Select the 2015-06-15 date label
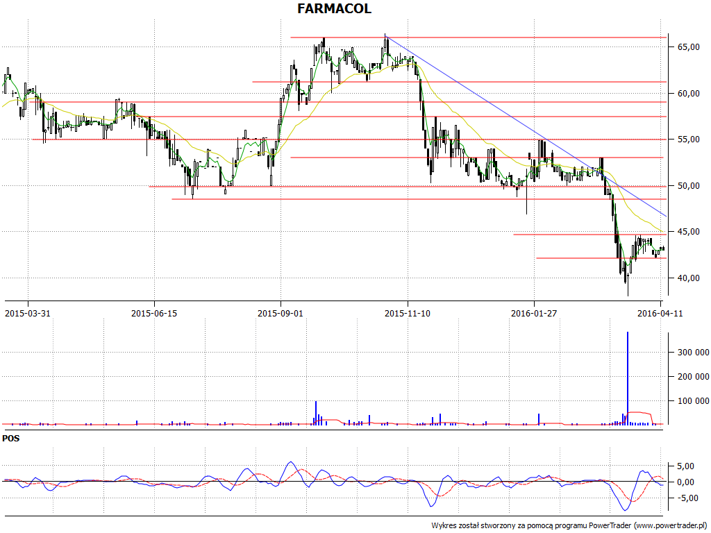This screenshot has height=533, width=711. point(154,314)
